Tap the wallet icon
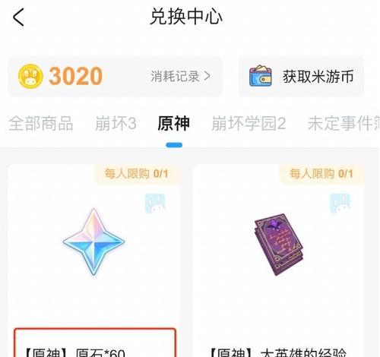Screen dimensions: 380x357 point(261,76)
